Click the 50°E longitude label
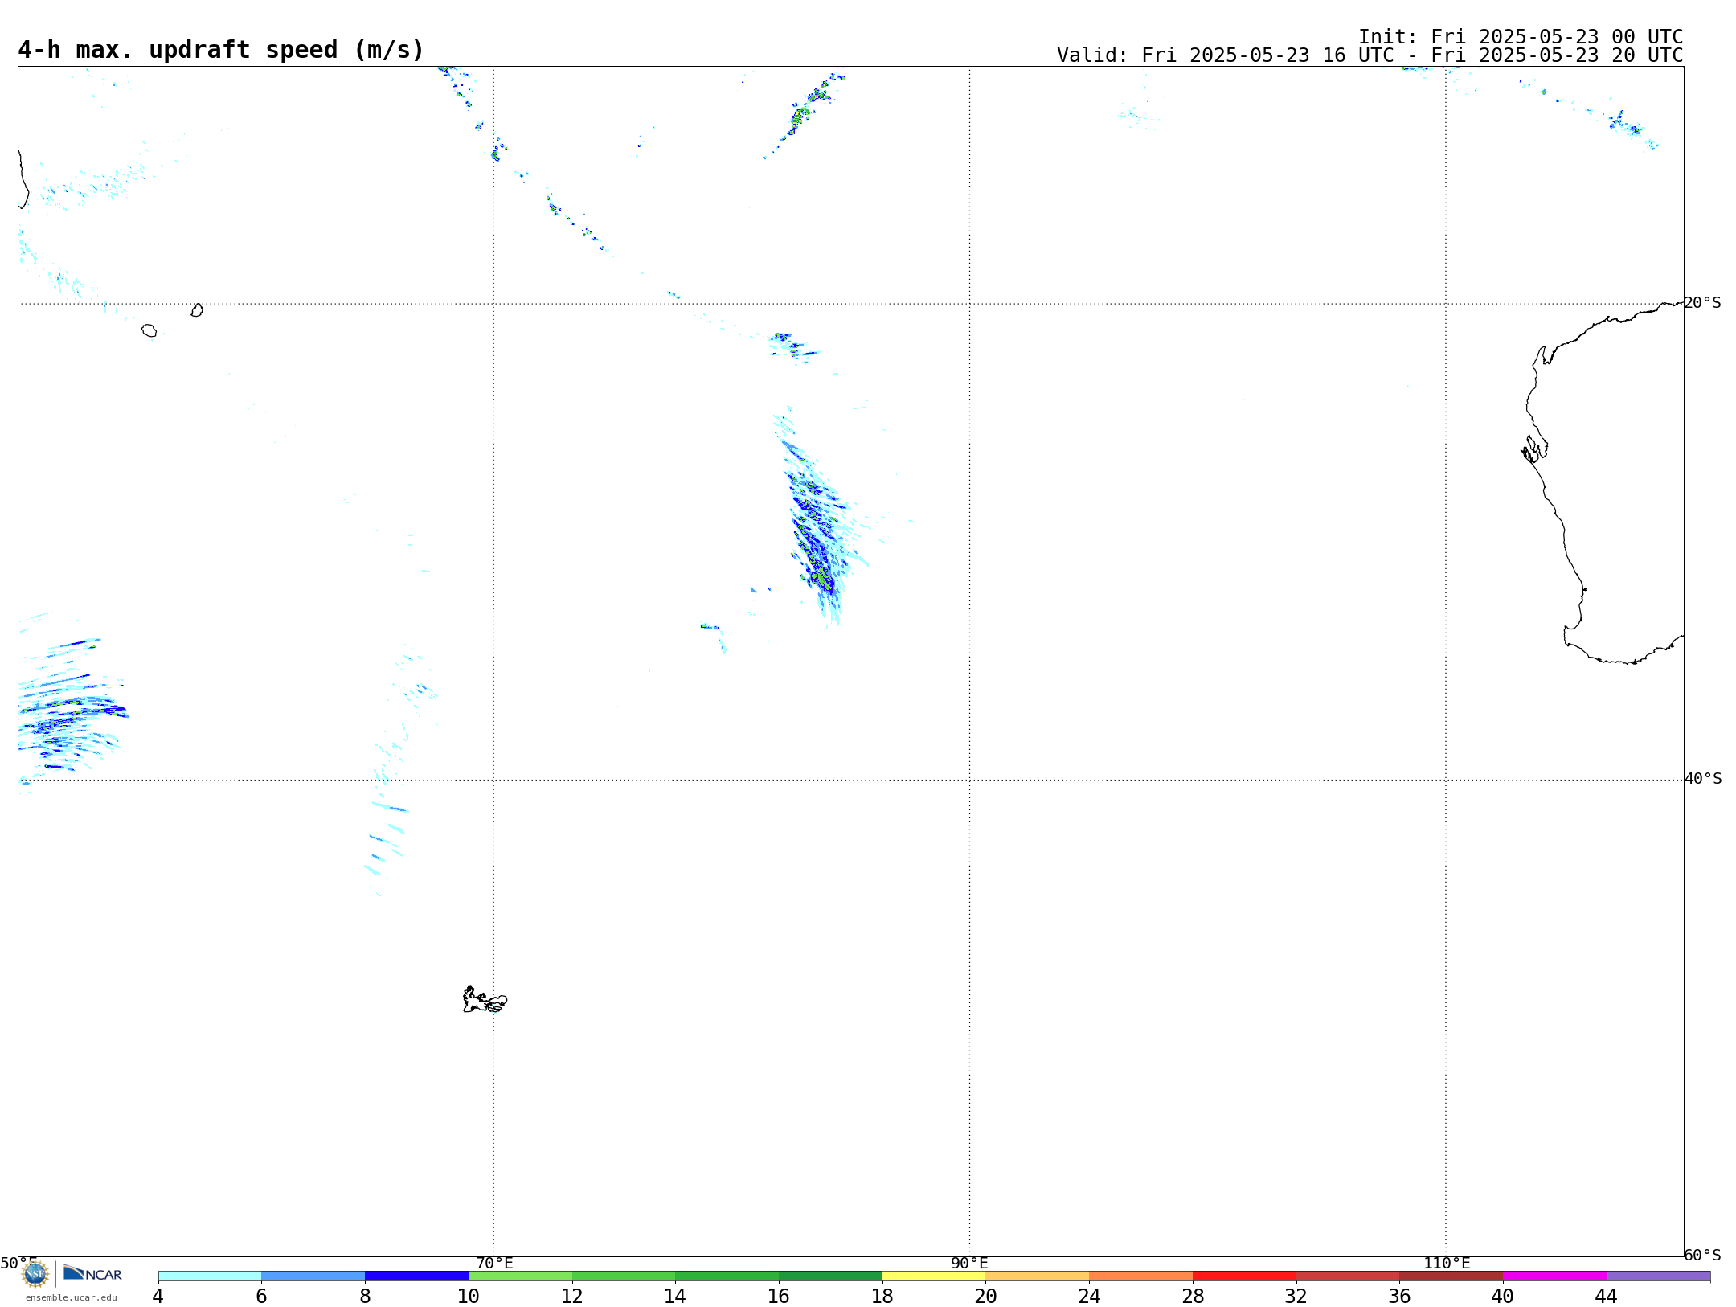Viewport: 1736px width, 1307px height. (x=18, y=1263)
